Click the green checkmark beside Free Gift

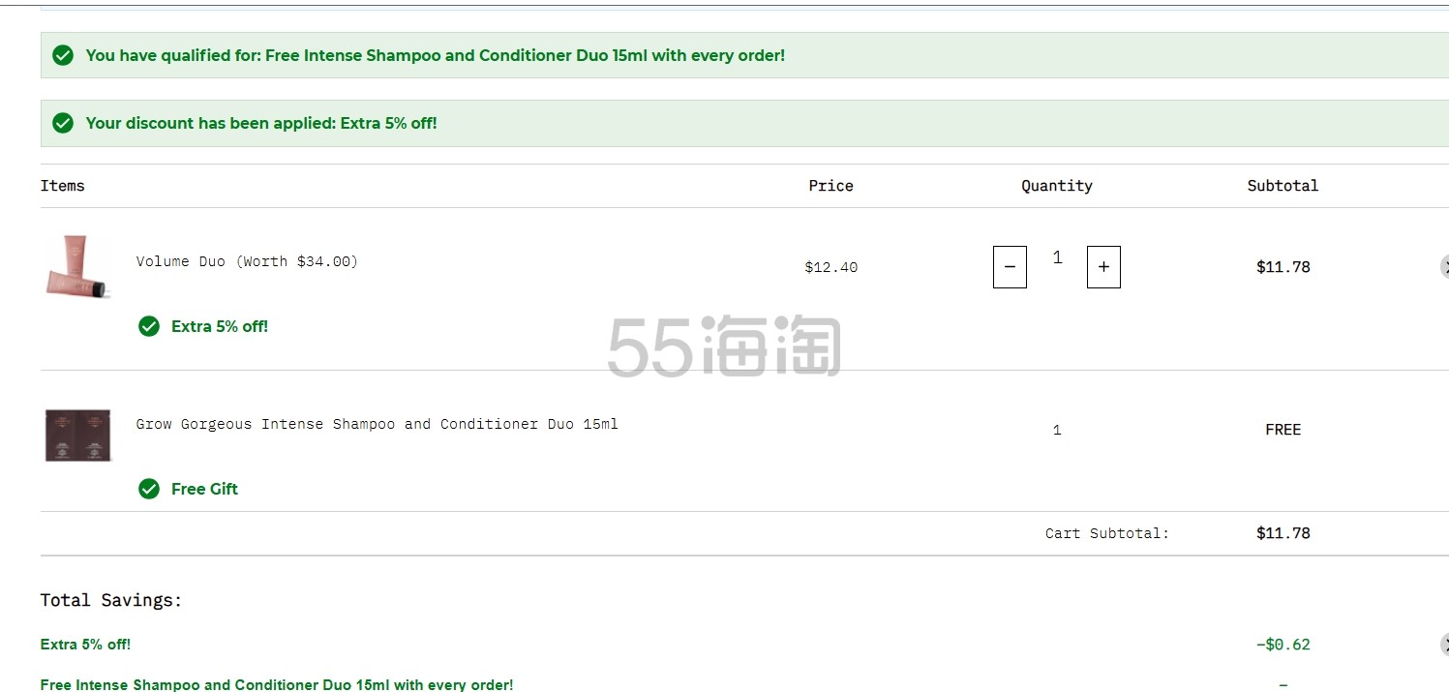tap(149, 489)
